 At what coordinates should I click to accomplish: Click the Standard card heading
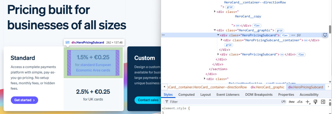[23, 58]
